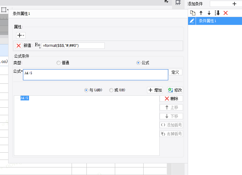Screen dimensions: 242x175
Task: Click the copy condition icon
Action: click(192, 13)
